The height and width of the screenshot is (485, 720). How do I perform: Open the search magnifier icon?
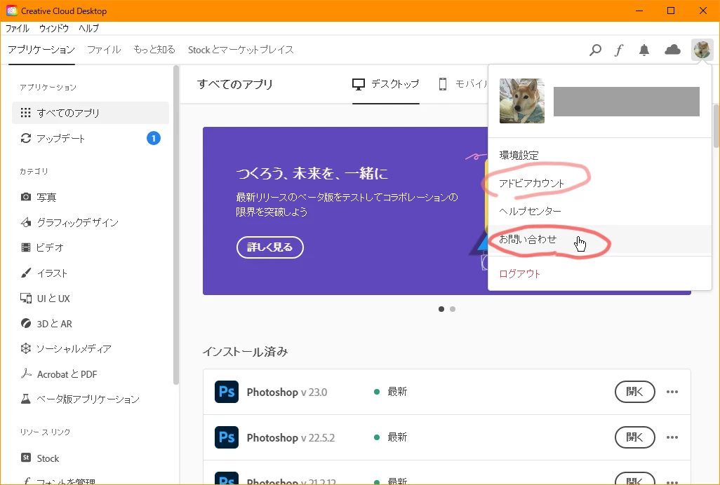(x=595, y=50)
